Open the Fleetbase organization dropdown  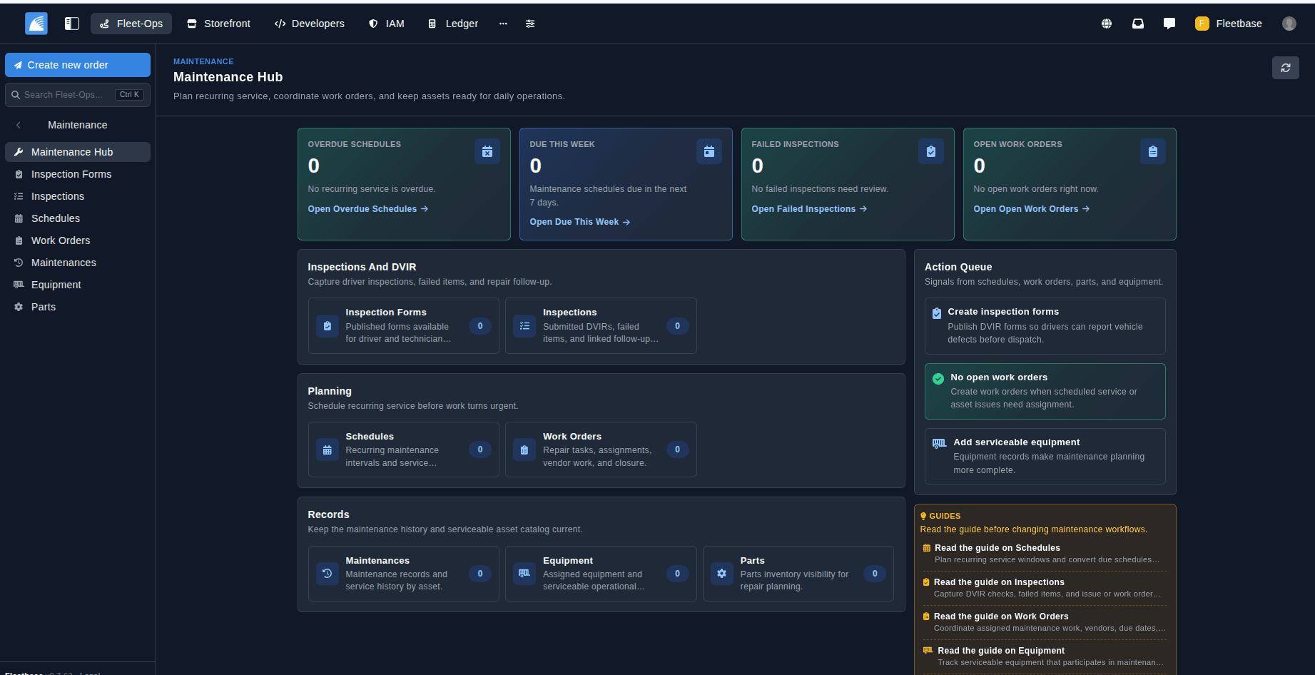tap(1229, 24)
